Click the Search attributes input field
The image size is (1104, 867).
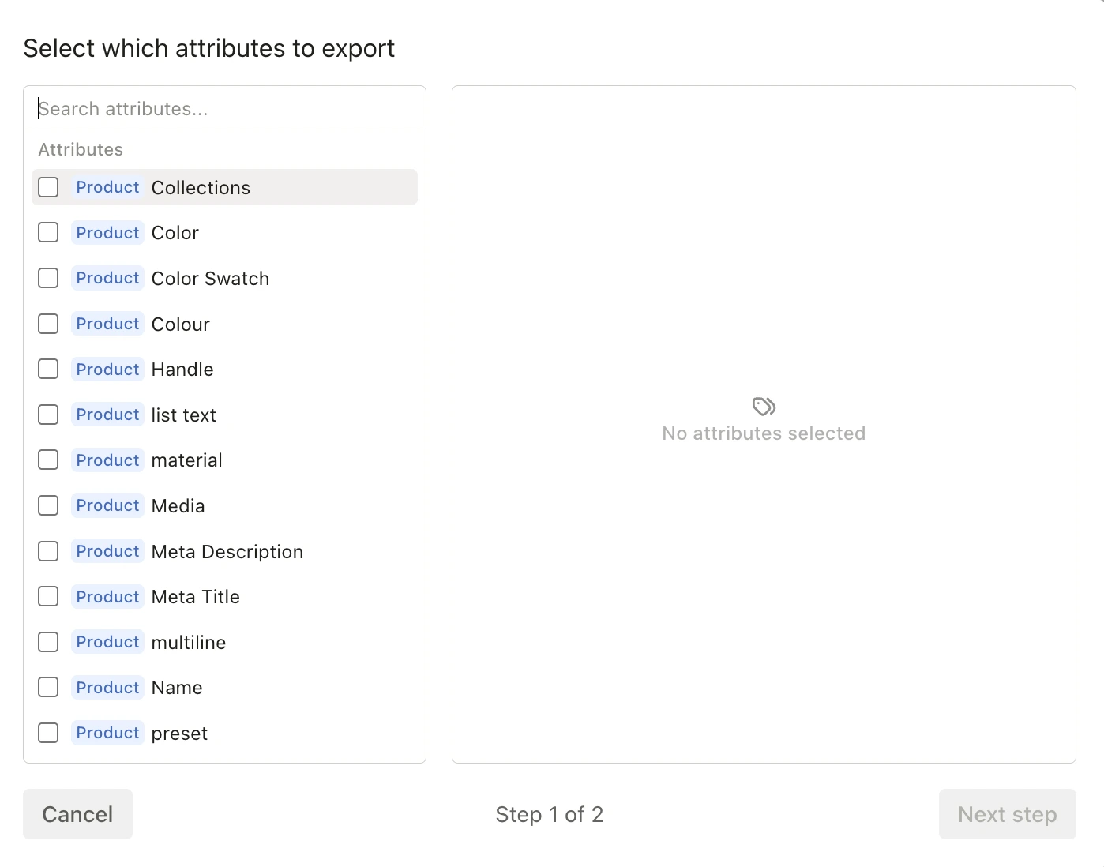[224, 108]
